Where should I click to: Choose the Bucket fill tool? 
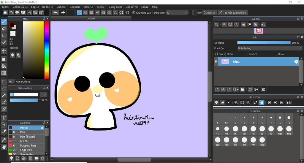click(4, 66)
